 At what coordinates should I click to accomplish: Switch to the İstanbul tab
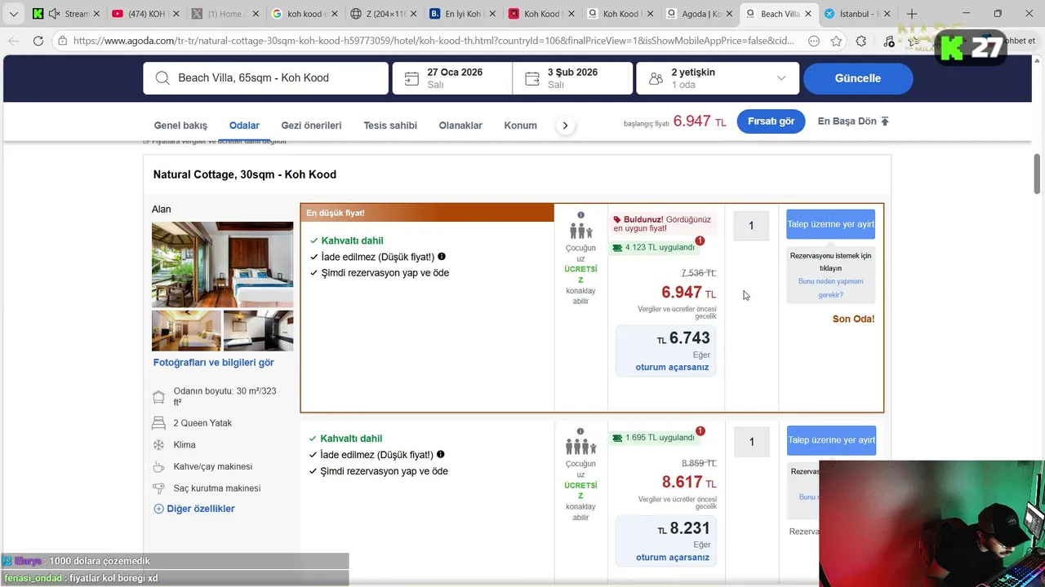[x=857, y=14]
